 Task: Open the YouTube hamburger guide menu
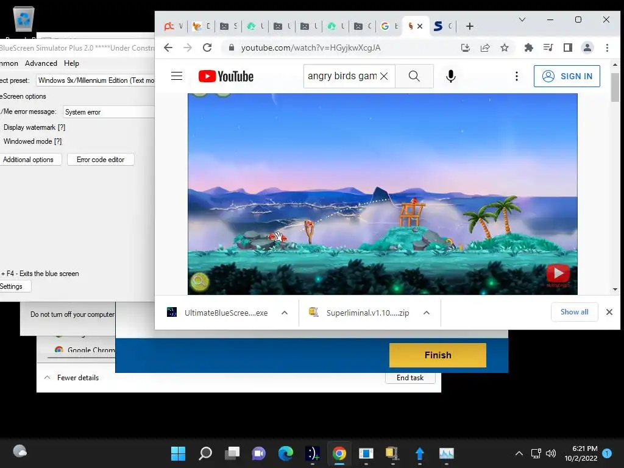[x=177, y=76]
